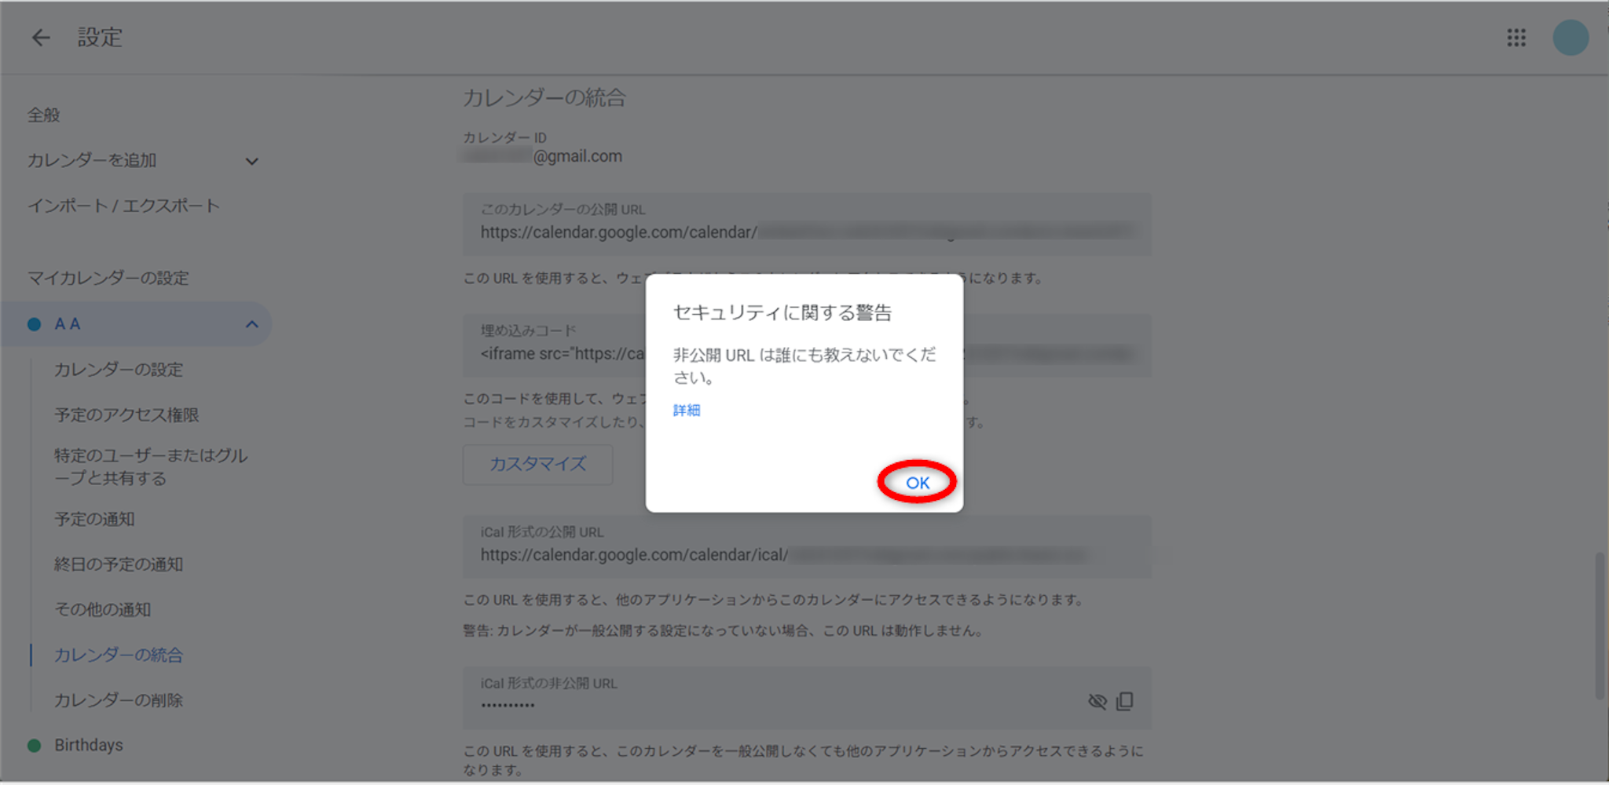Open the 詳細 link in the dialog
Viewport: 1609px width, 785px height.
686,411
